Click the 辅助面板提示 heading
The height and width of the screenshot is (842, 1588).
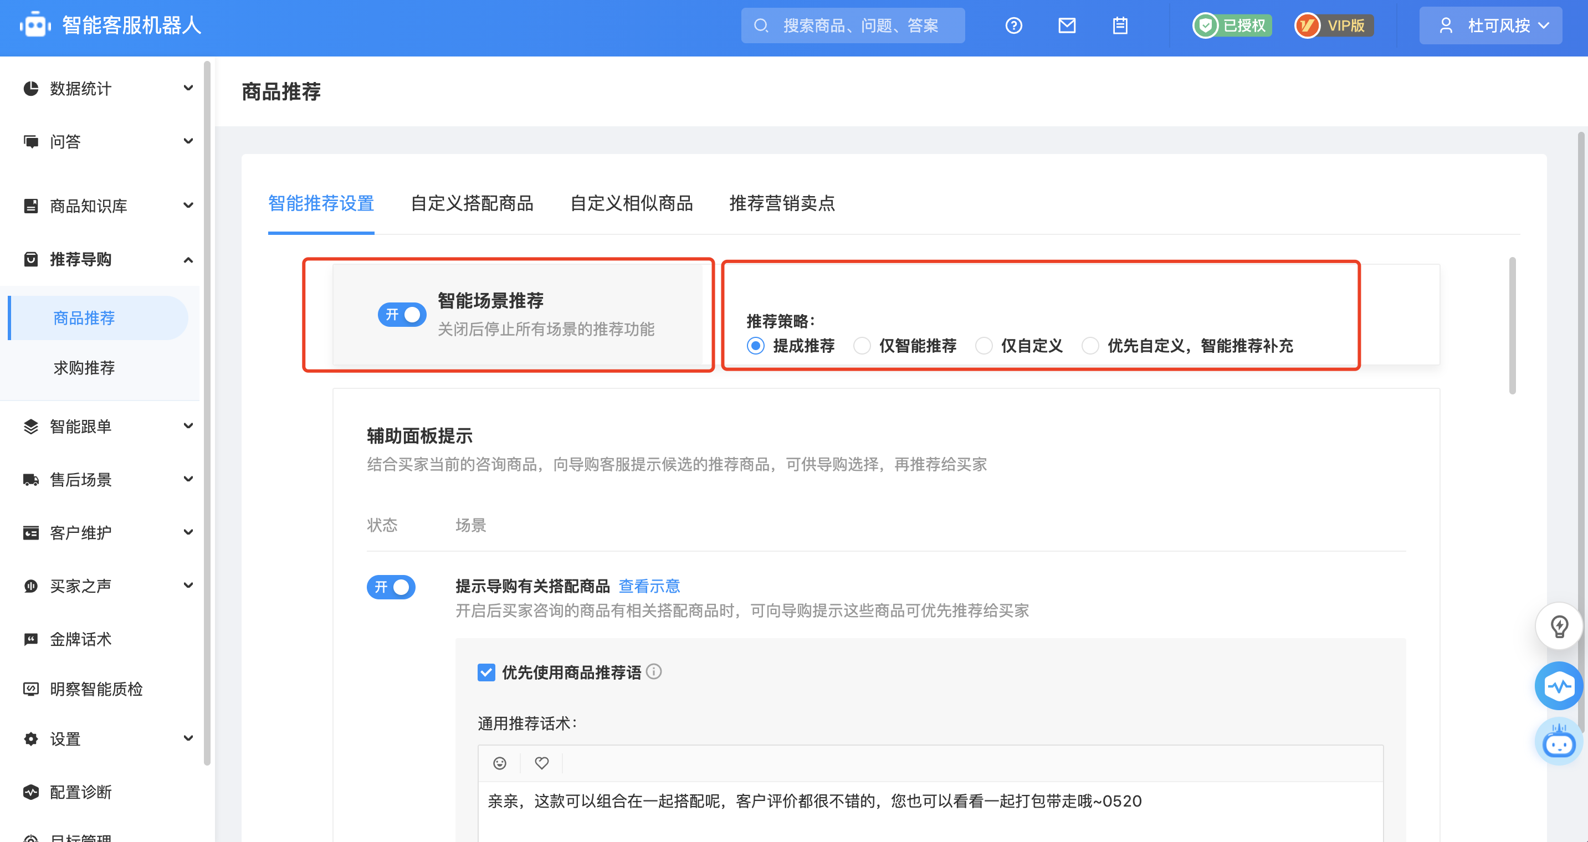[420, 436]
